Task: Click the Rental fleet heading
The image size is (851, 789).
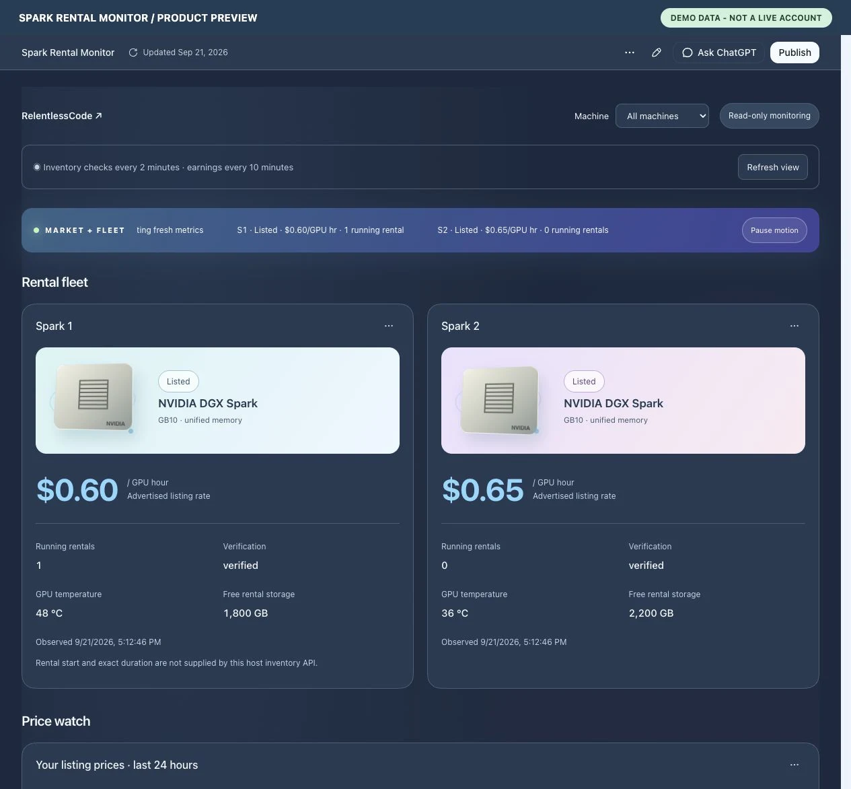Action: click(54, 282)
